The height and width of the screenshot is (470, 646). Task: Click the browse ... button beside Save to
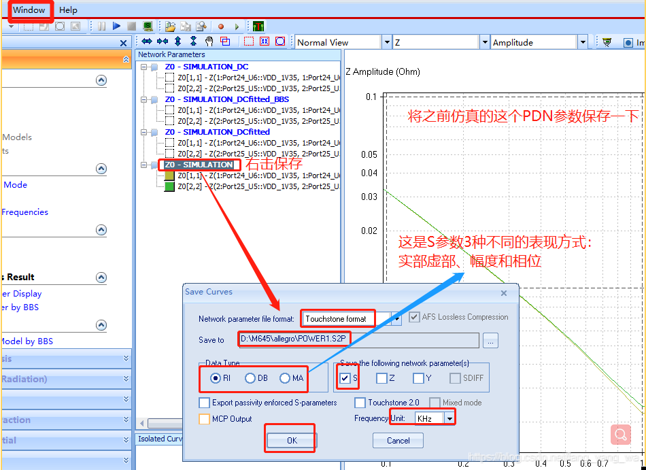(490, 341)
